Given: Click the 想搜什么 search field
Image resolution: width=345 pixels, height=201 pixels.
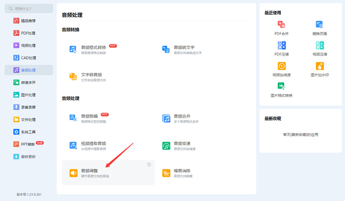Looking at the screenshot, I should click(x=29, y=8).
